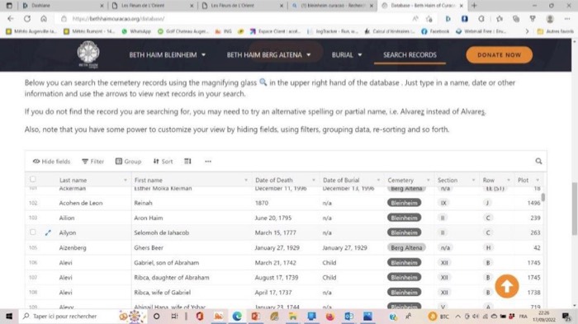Screen dimensions: 578x324
Task: Open the Facebook bookmark
Action: coord(435,31)
